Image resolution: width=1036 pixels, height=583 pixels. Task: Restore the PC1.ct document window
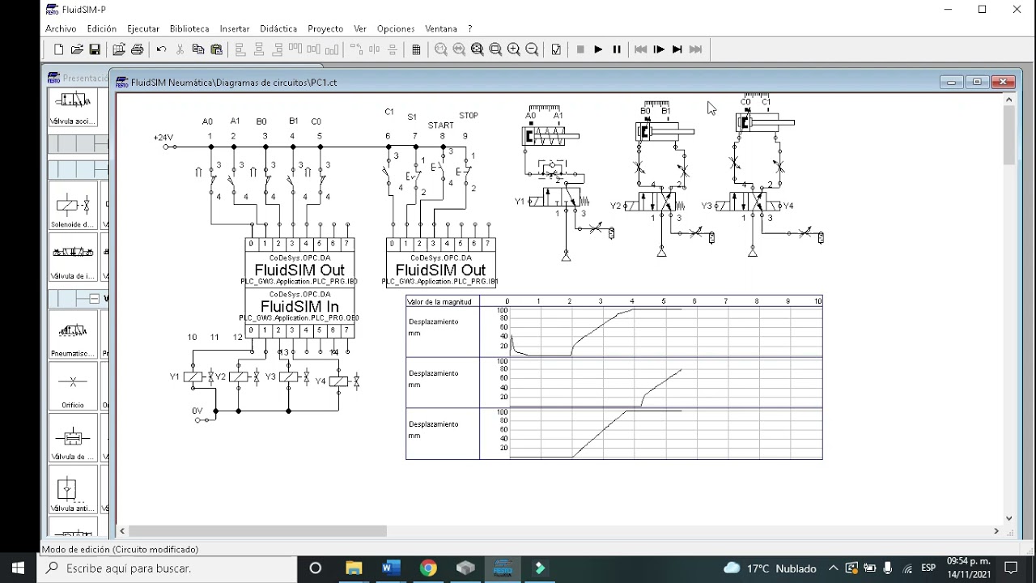[x=977, y=82]
